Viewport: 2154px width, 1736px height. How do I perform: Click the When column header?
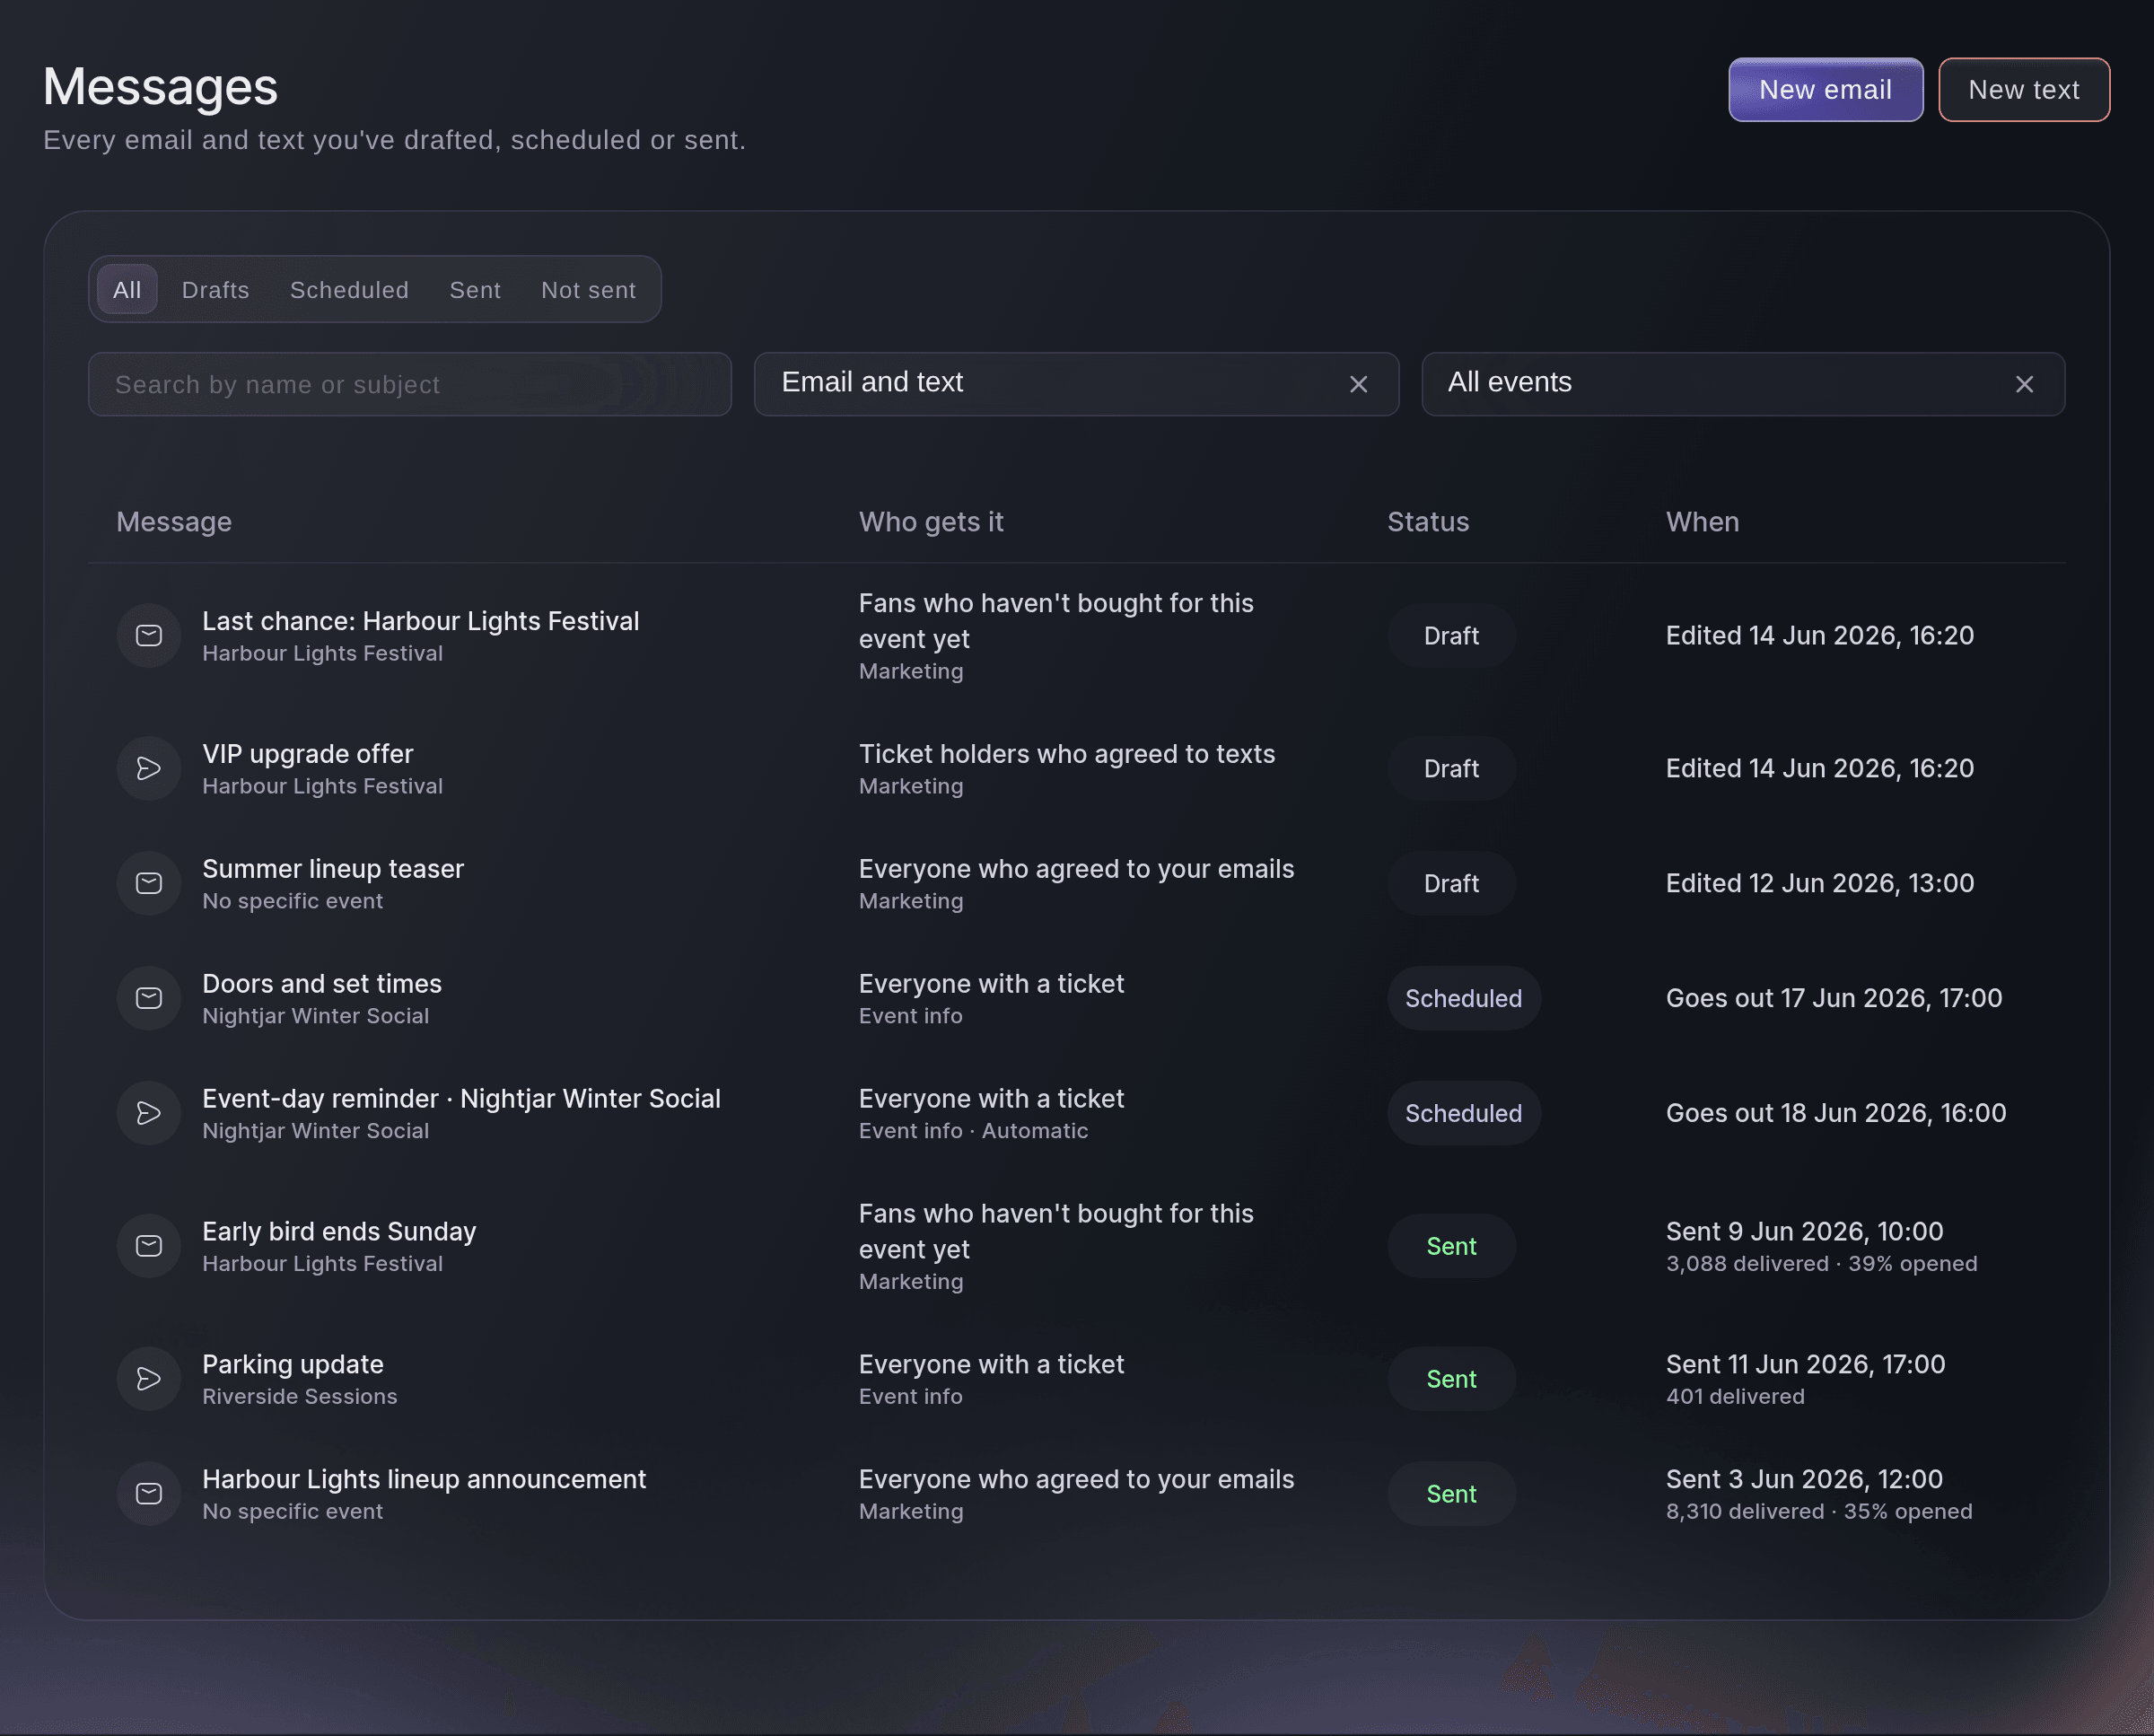(x=1703, y=522)
